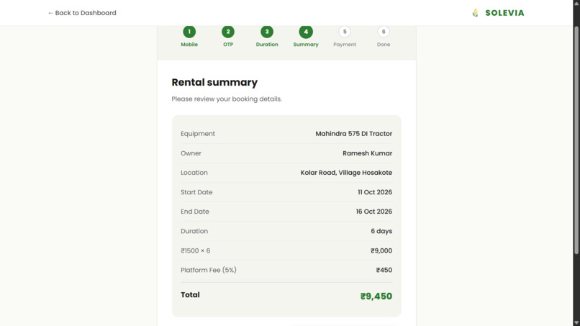Click the Rental summary heading

pos(214,83)
